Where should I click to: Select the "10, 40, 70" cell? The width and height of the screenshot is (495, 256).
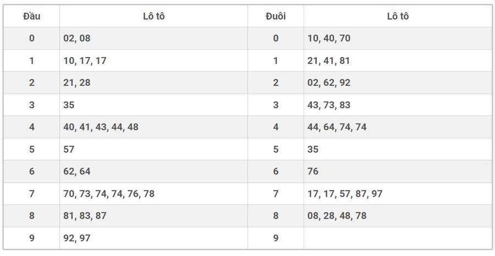click(x=329, y=38)
